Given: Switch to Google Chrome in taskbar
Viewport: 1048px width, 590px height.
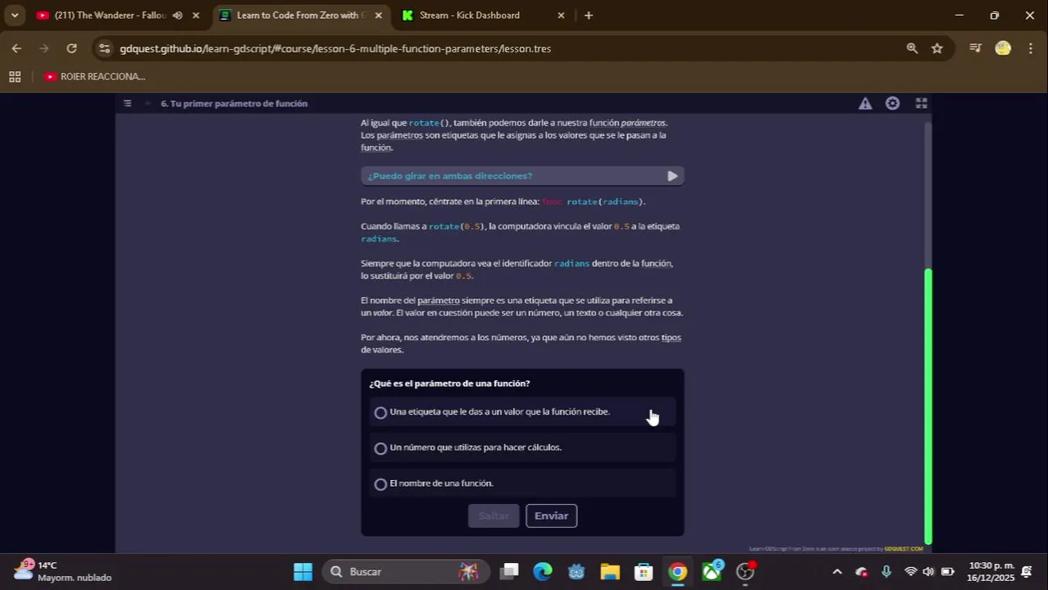Looking at the screenshot, I should [677, 572].
